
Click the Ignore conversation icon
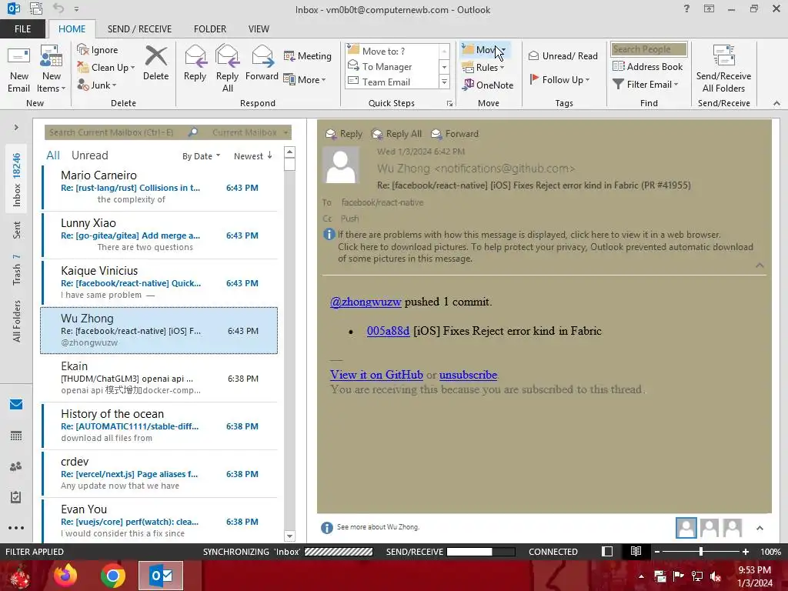(98, 50)
